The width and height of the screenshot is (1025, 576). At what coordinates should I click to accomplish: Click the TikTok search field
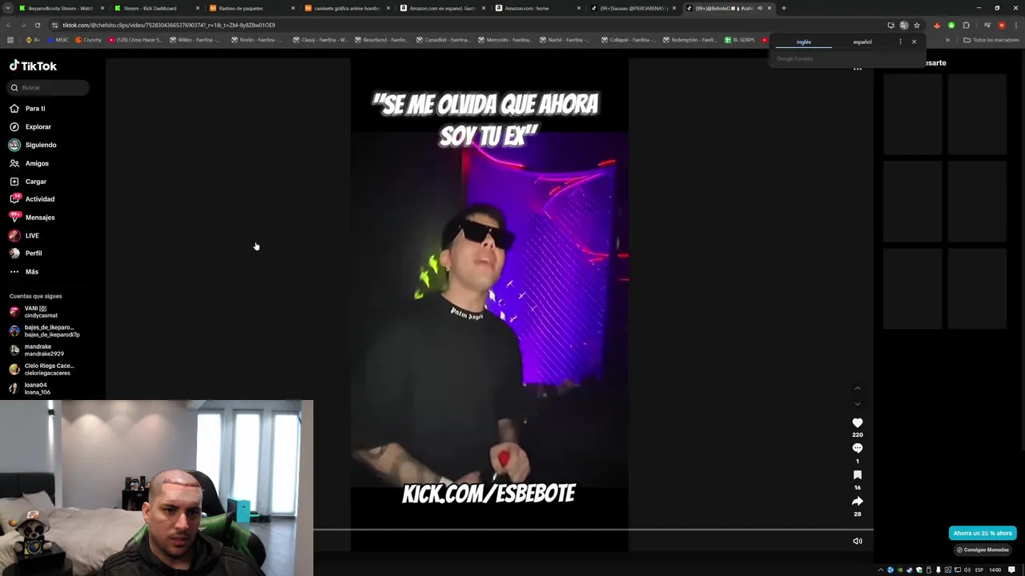(x=49, y=87)
